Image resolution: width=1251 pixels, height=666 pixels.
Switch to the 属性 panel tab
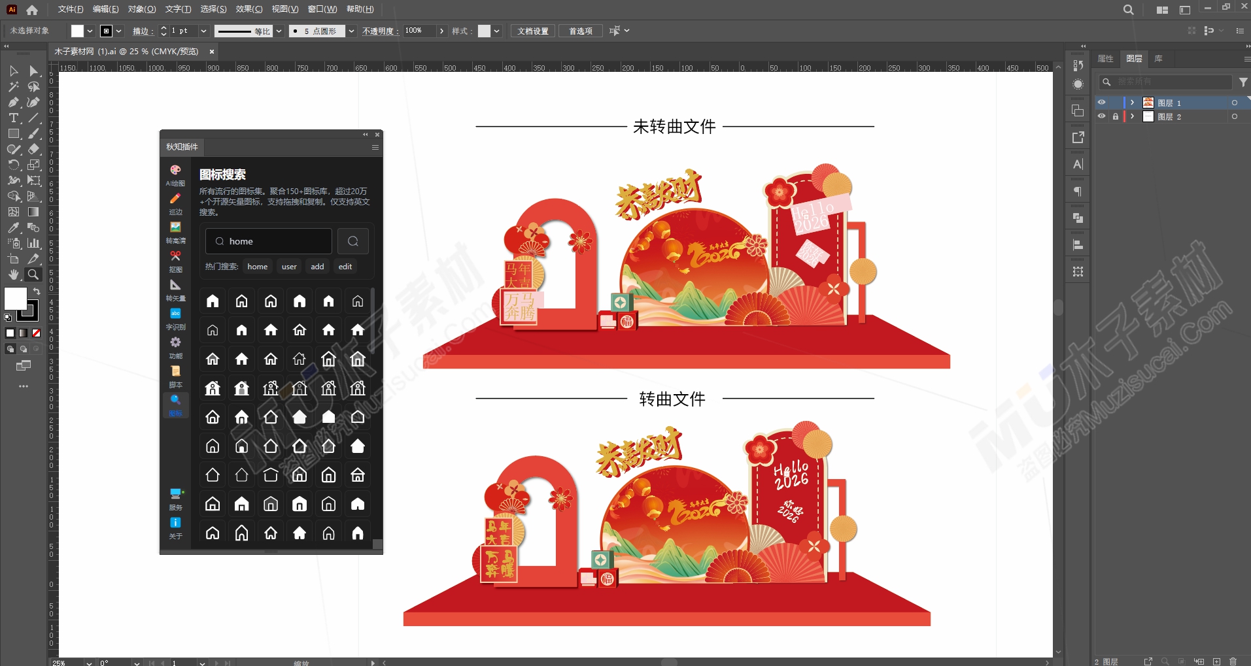[1106, 59]
